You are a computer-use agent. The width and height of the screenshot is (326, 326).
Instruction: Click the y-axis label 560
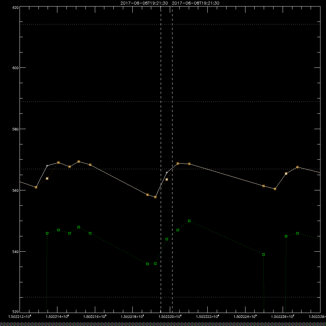click(16, 190)
